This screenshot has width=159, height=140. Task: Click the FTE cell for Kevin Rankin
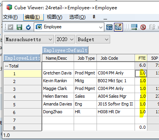tap(141, 81)
